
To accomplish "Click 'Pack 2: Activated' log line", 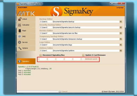I will point(24,73).
